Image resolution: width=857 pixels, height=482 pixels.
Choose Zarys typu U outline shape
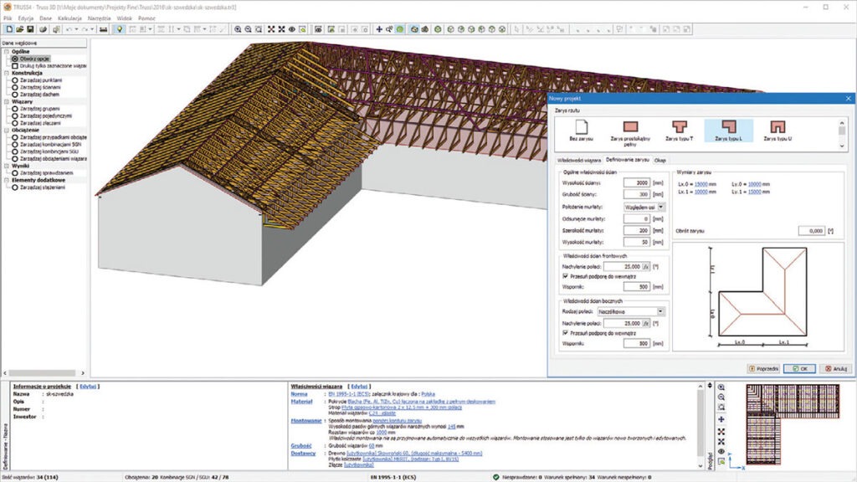point(777,131)
